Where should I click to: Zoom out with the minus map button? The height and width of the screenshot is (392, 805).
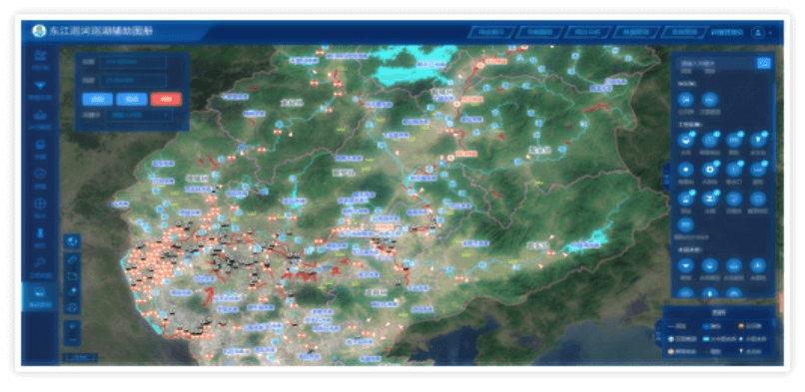[72, 339]
